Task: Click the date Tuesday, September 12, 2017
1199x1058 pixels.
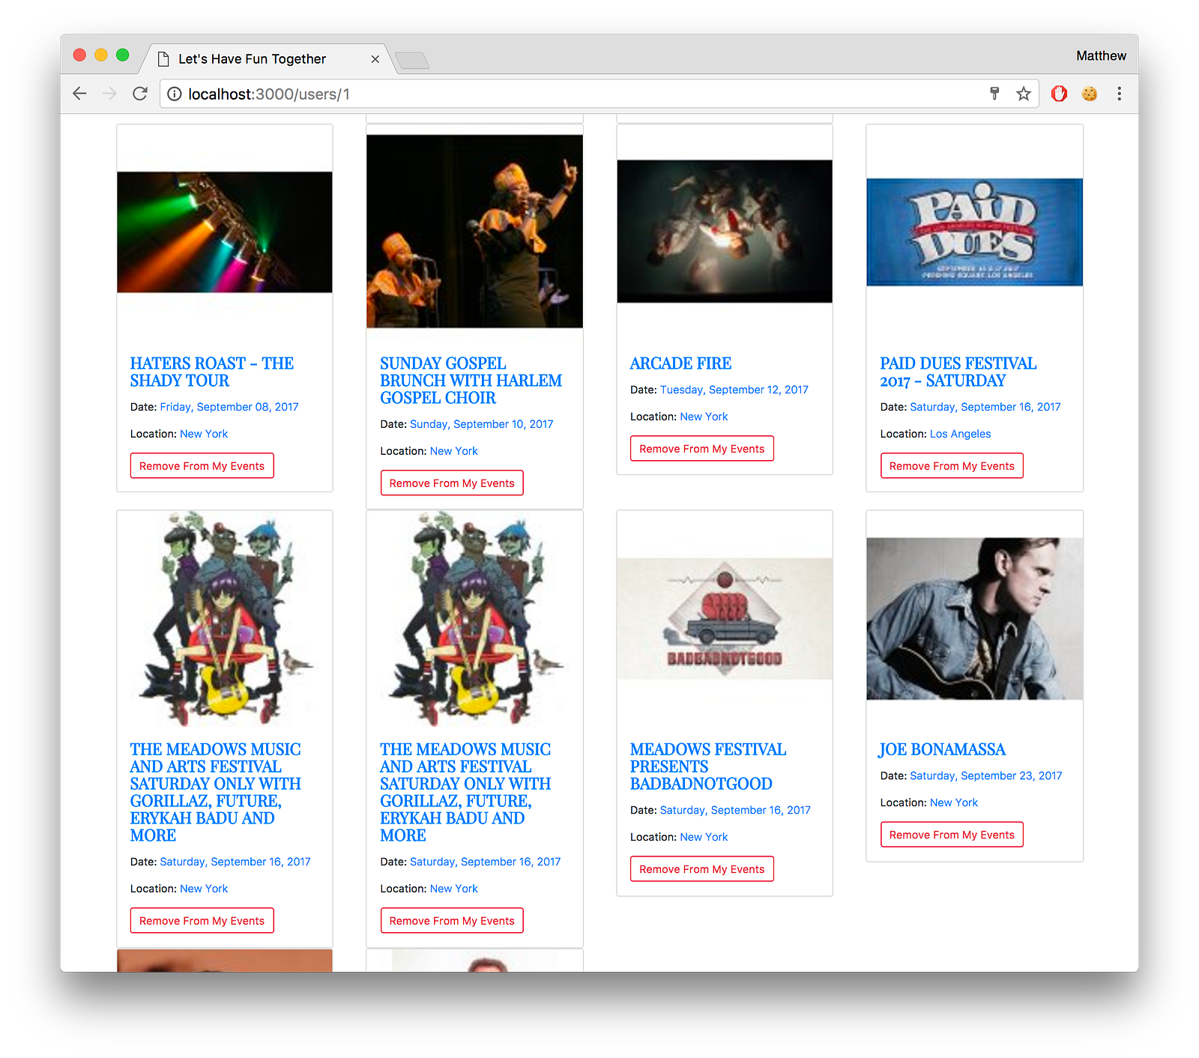Action: [x=734, y=390]
